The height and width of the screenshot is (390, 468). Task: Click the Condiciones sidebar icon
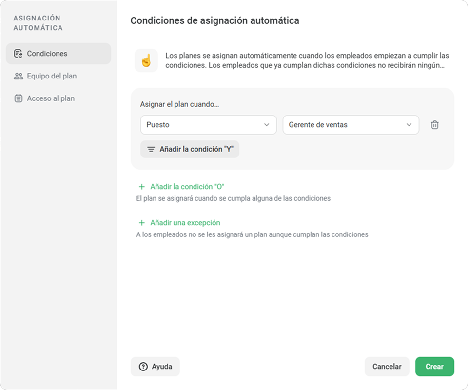point(18,54)
